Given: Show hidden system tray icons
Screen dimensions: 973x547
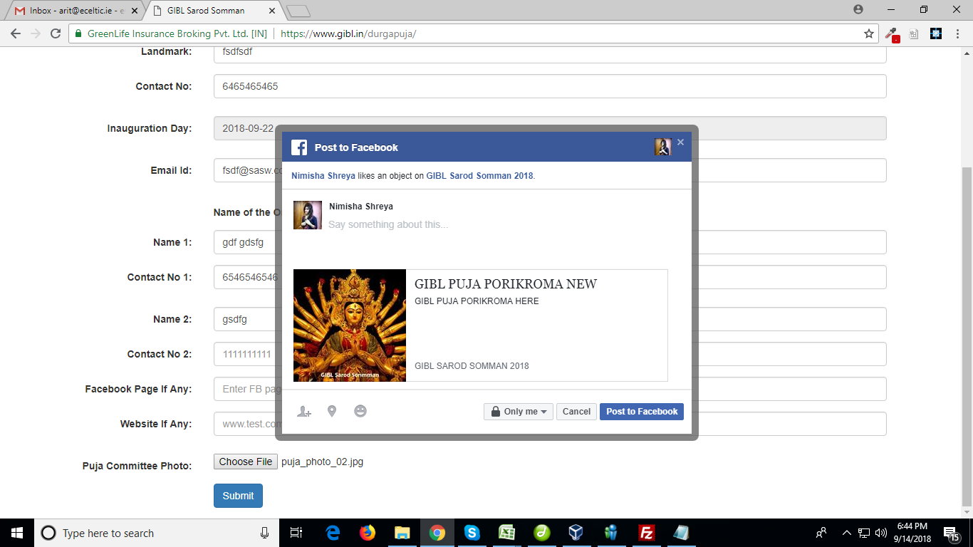Looking at the screenshot, I should [847, 533].
